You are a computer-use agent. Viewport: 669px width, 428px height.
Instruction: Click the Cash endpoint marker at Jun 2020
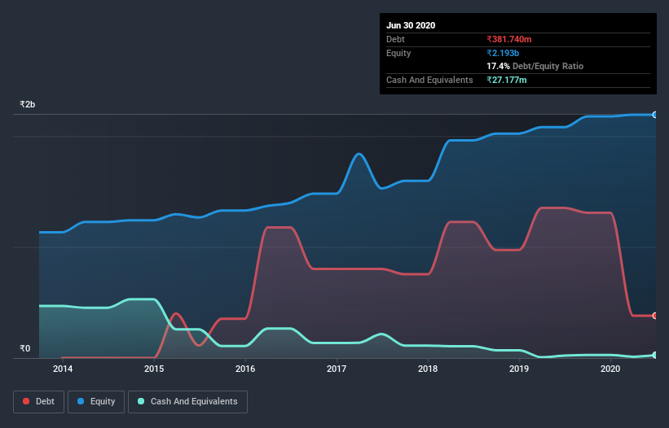click(x=655, y=355)
